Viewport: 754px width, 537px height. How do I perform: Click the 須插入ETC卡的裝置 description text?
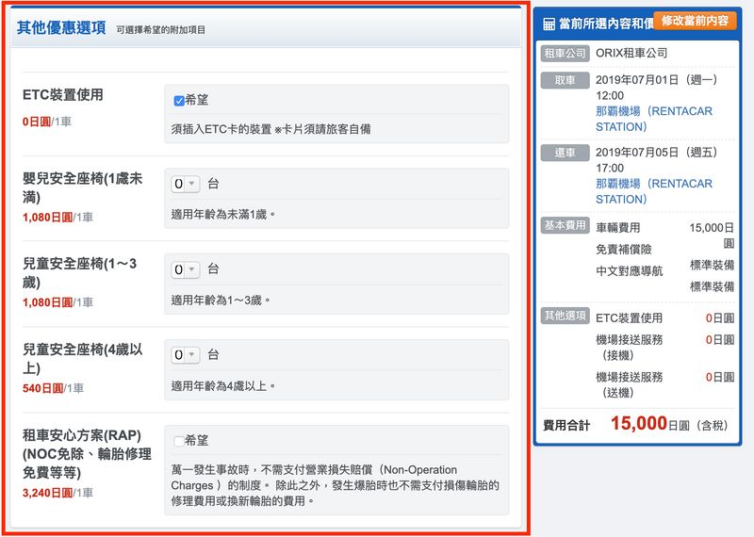(x=270, y=129)
